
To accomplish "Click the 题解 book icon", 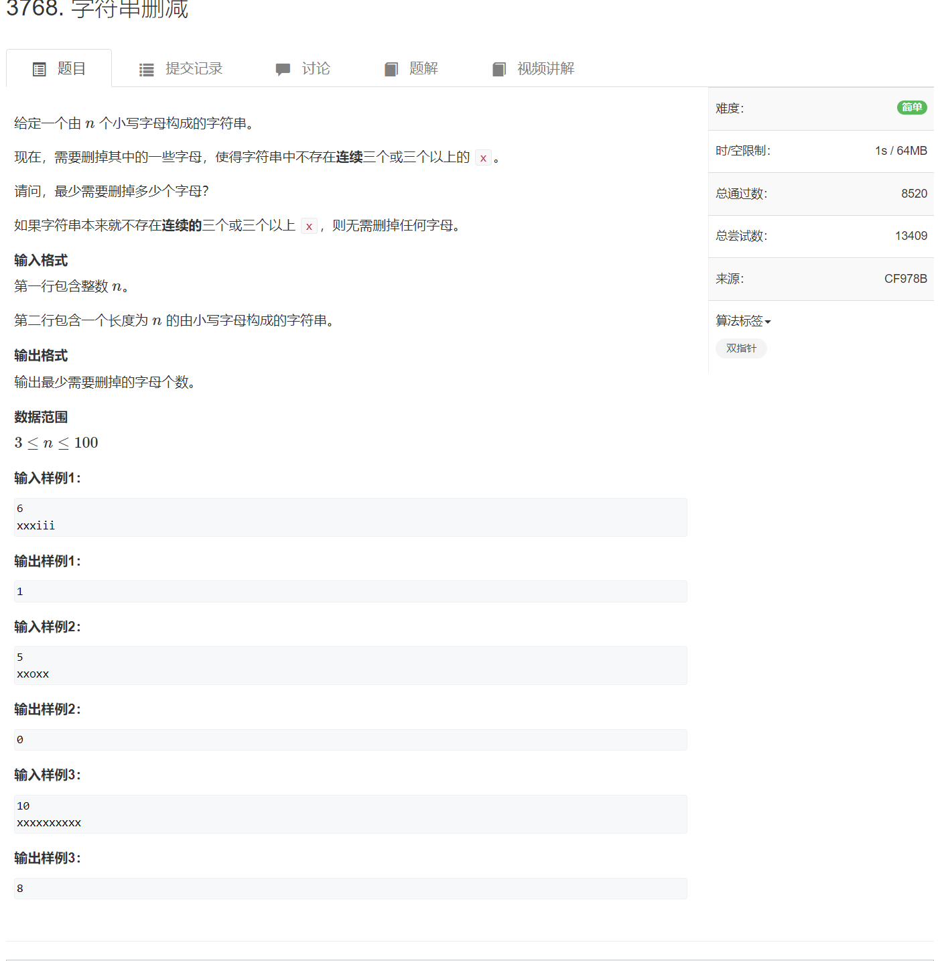I will point(391,68).
